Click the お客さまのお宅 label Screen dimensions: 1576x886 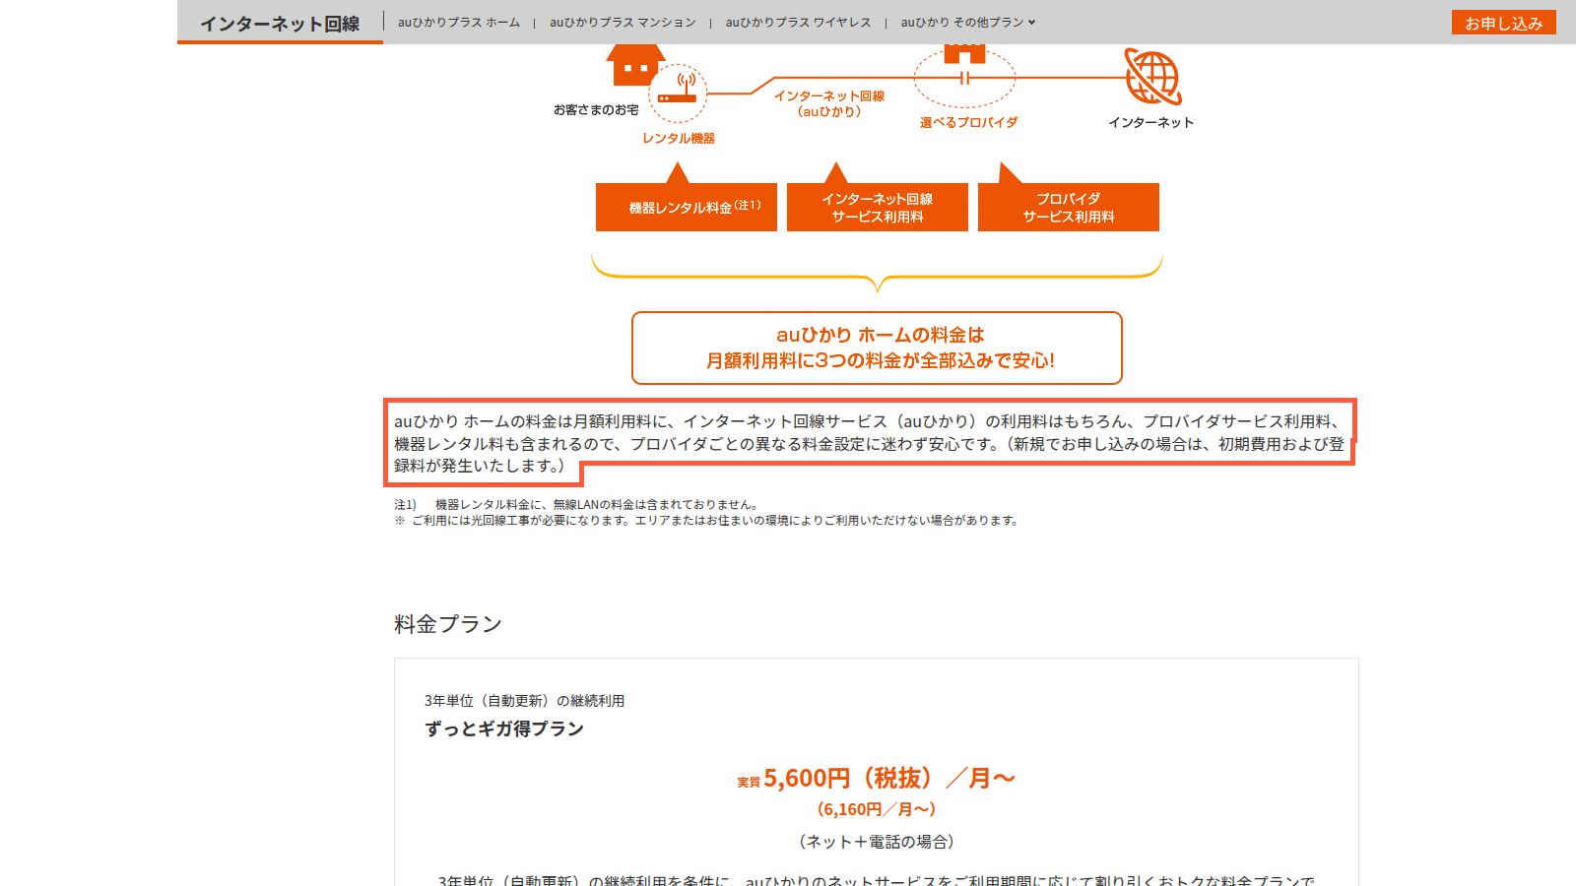click(596, 109)
